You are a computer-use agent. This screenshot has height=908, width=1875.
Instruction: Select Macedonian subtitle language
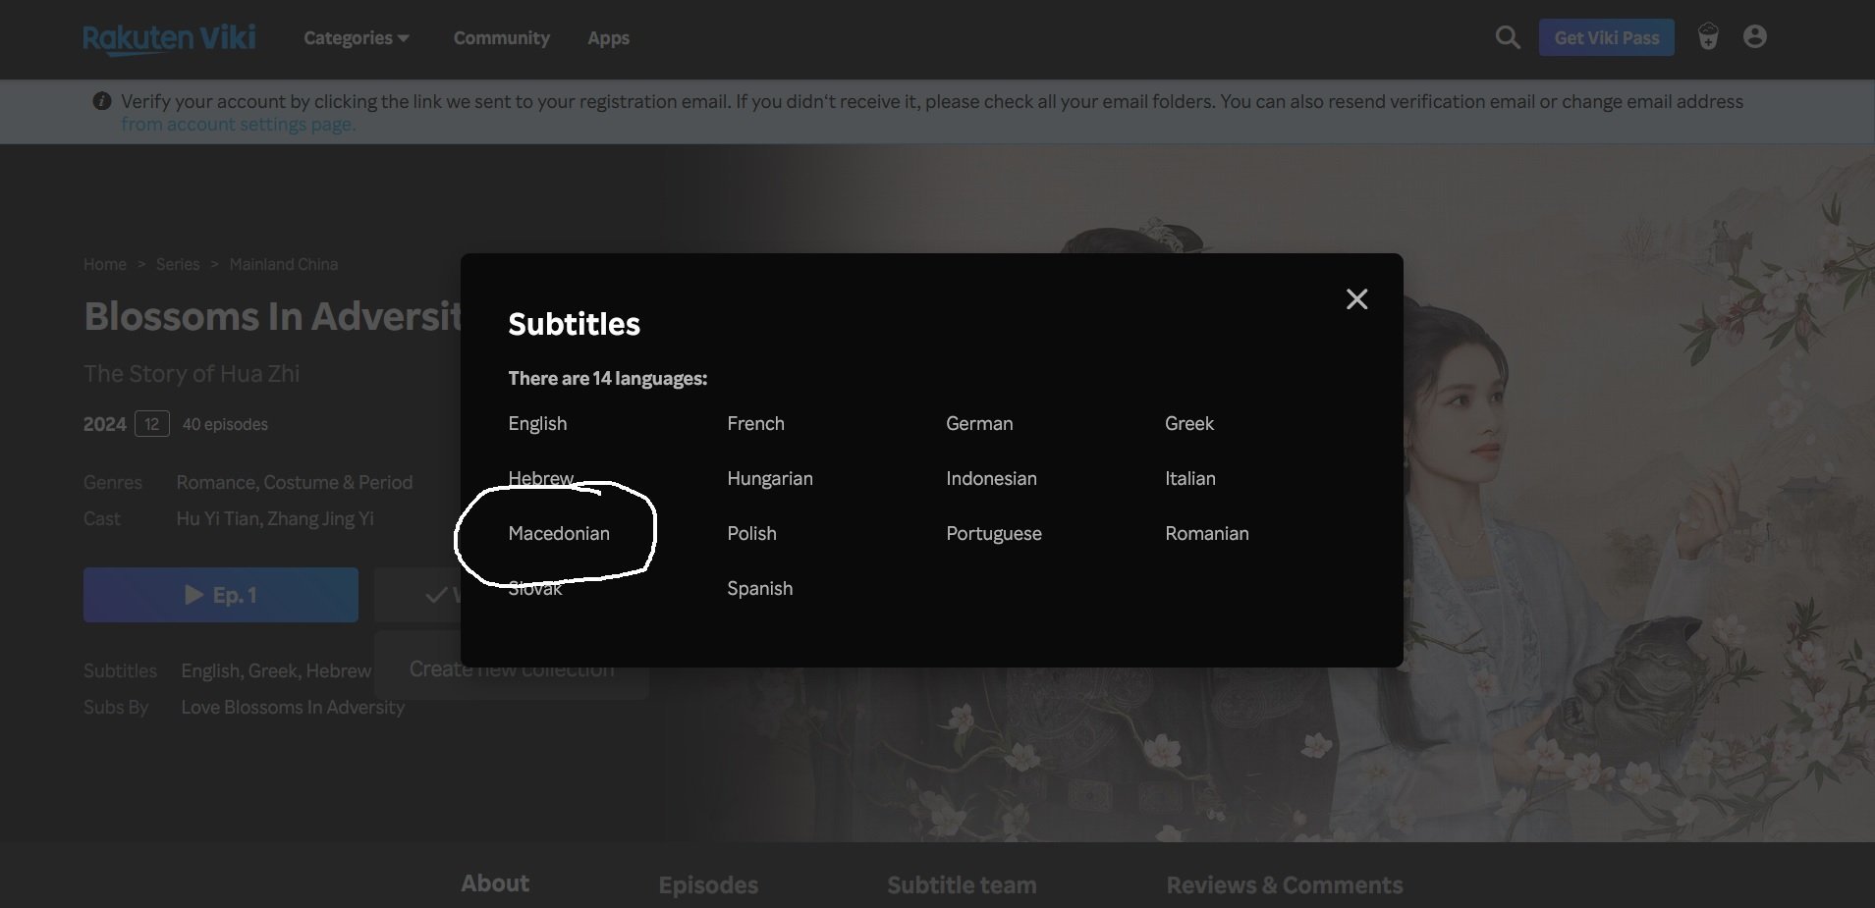click(x=559, y=533)
